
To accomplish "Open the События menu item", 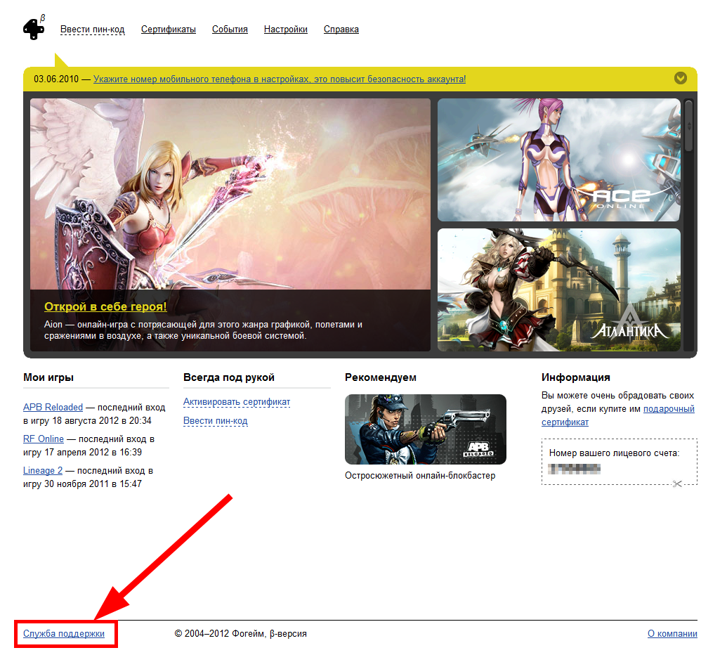I will point(230,30).
